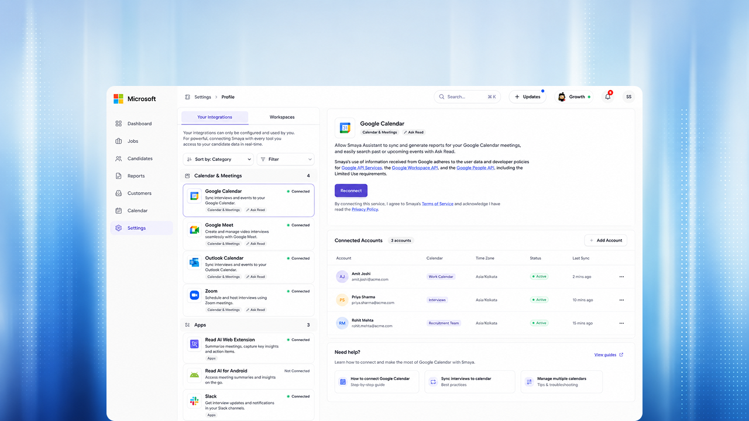Viewport: 749px width, 421px height.
Task: Open Manage multiple calendars guide
Action: 562,382
